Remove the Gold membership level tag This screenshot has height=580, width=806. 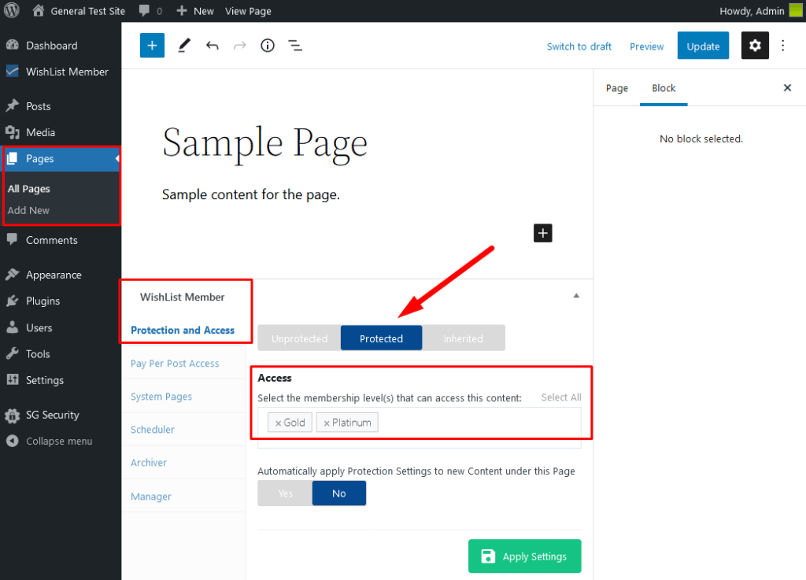point(278,423)
